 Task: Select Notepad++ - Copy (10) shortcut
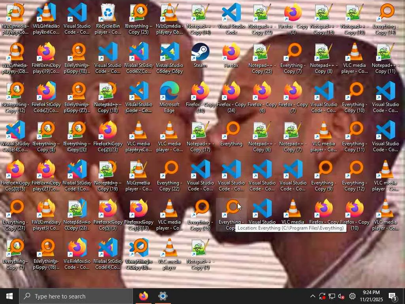(354, 19)
